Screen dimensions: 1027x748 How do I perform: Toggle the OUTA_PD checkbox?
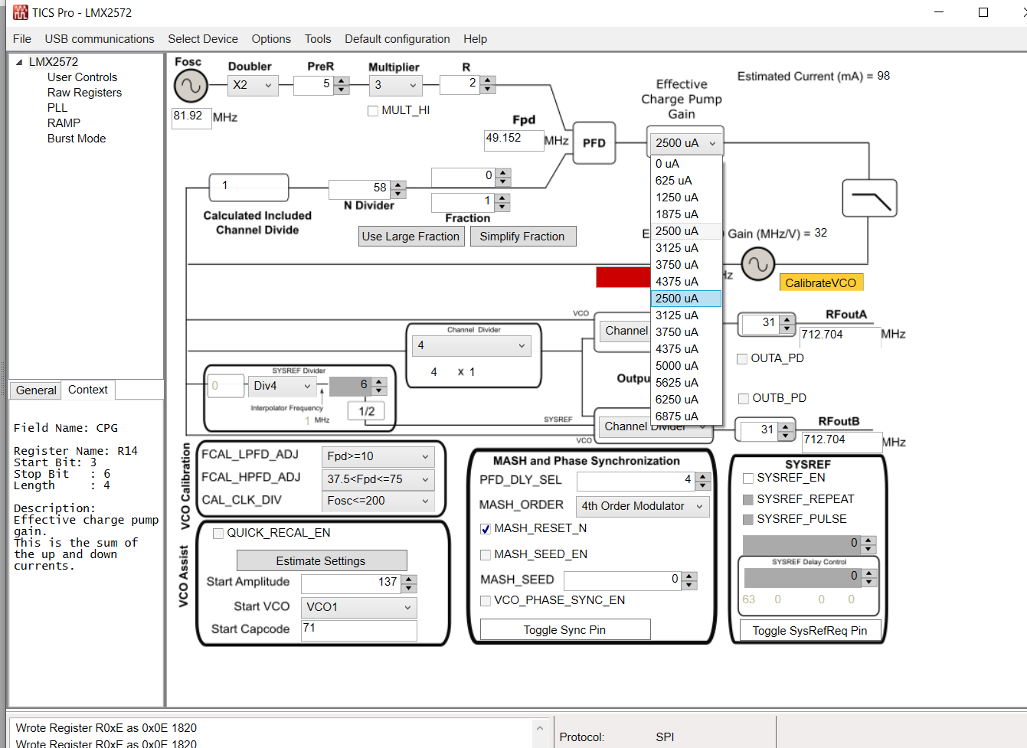742,359
